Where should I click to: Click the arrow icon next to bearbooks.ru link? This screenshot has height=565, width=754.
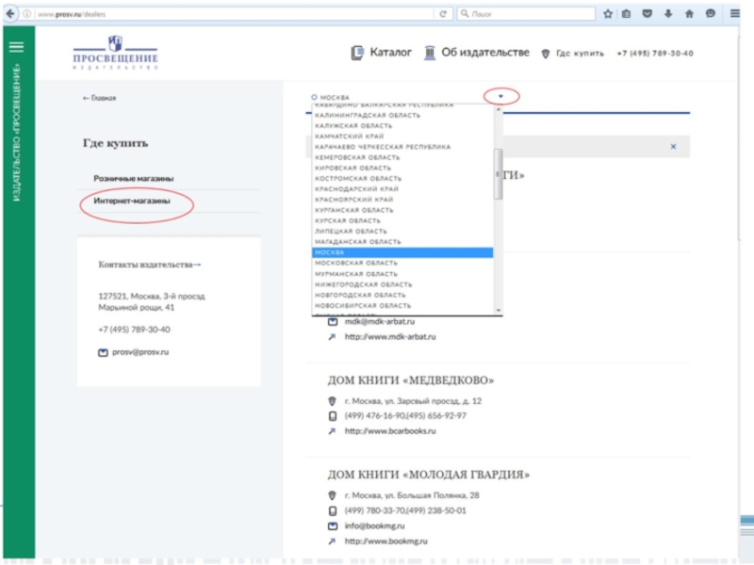tap(332, 431)
